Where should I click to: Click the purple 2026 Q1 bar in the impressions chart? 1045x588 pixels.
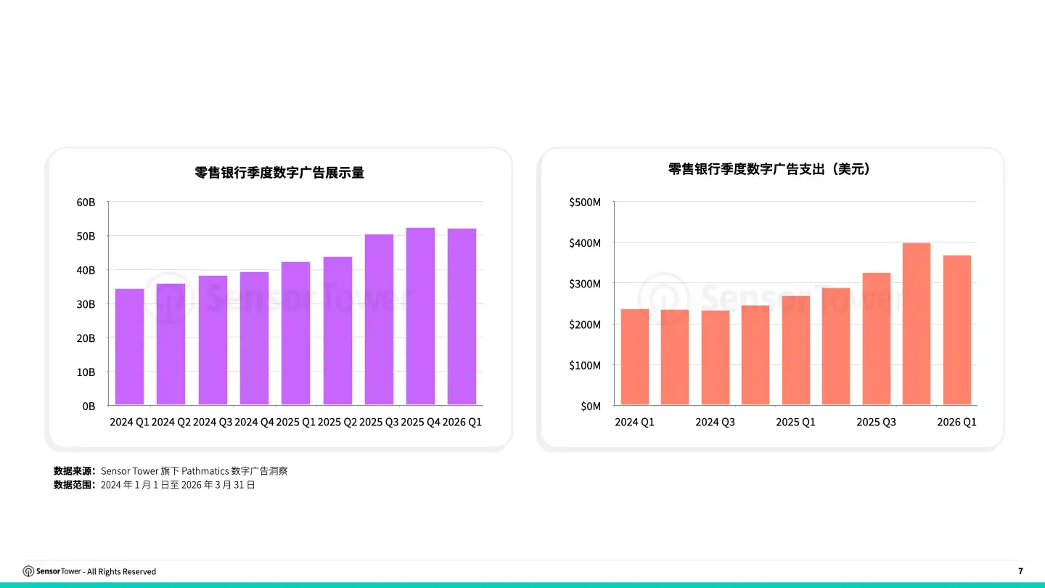coord(462,317)
